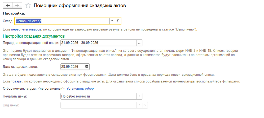
Task: Open the Склад dropdown list arrow
Action: click(x=112, y=21)
